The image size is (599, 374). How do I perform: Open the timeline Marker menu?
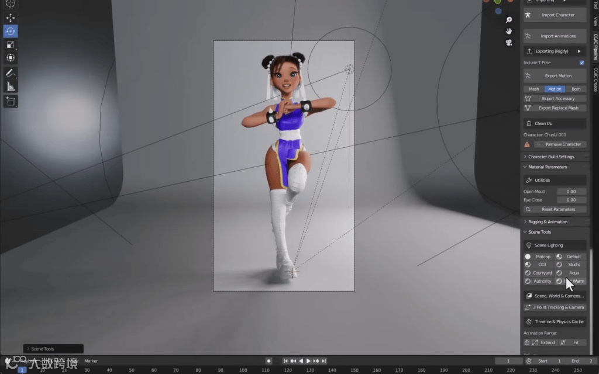pos(91,361)
